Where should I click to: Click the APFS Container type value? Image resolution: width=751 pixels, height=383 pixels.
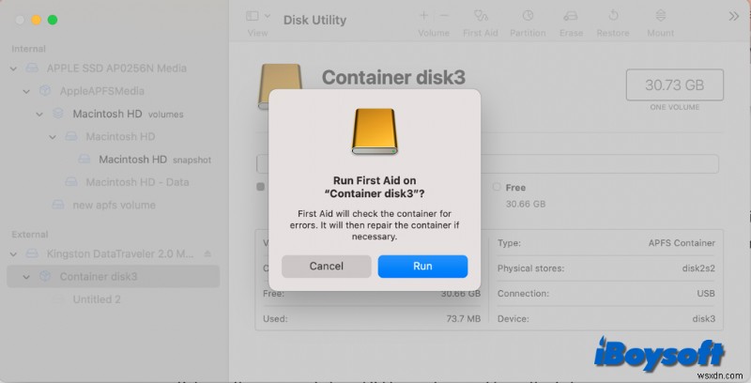point(682,243)
